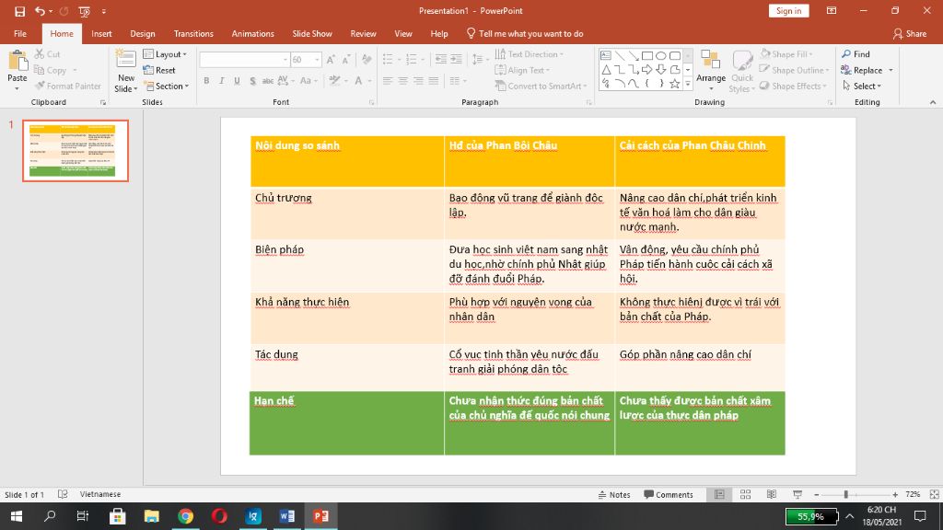Undo the last action
The width and height of the screenshot is (943, 530).
pyautogui.click(x=40, y=11)
